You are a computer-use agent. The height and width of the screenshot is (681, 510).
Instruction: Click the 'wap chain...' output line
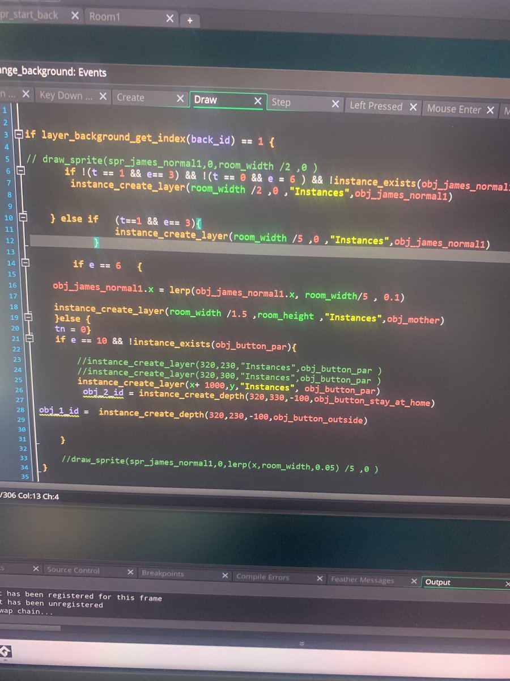point(27,612)
